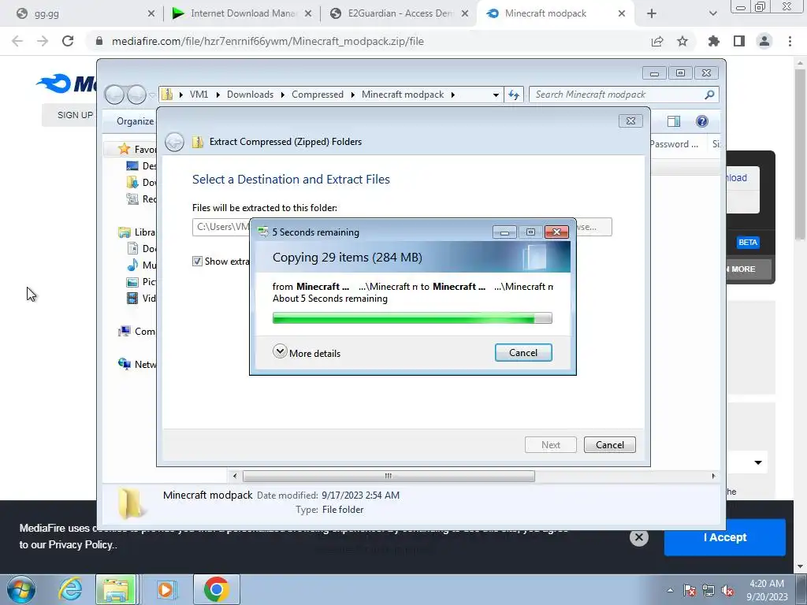Cancel the file copy operation

click(x=523, y=352)
